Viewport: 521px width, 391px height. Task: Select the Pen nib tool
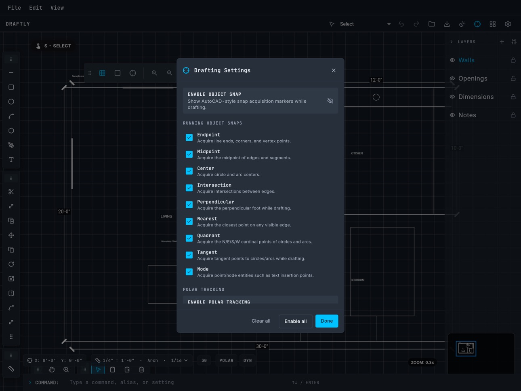[x=11, y=145]
